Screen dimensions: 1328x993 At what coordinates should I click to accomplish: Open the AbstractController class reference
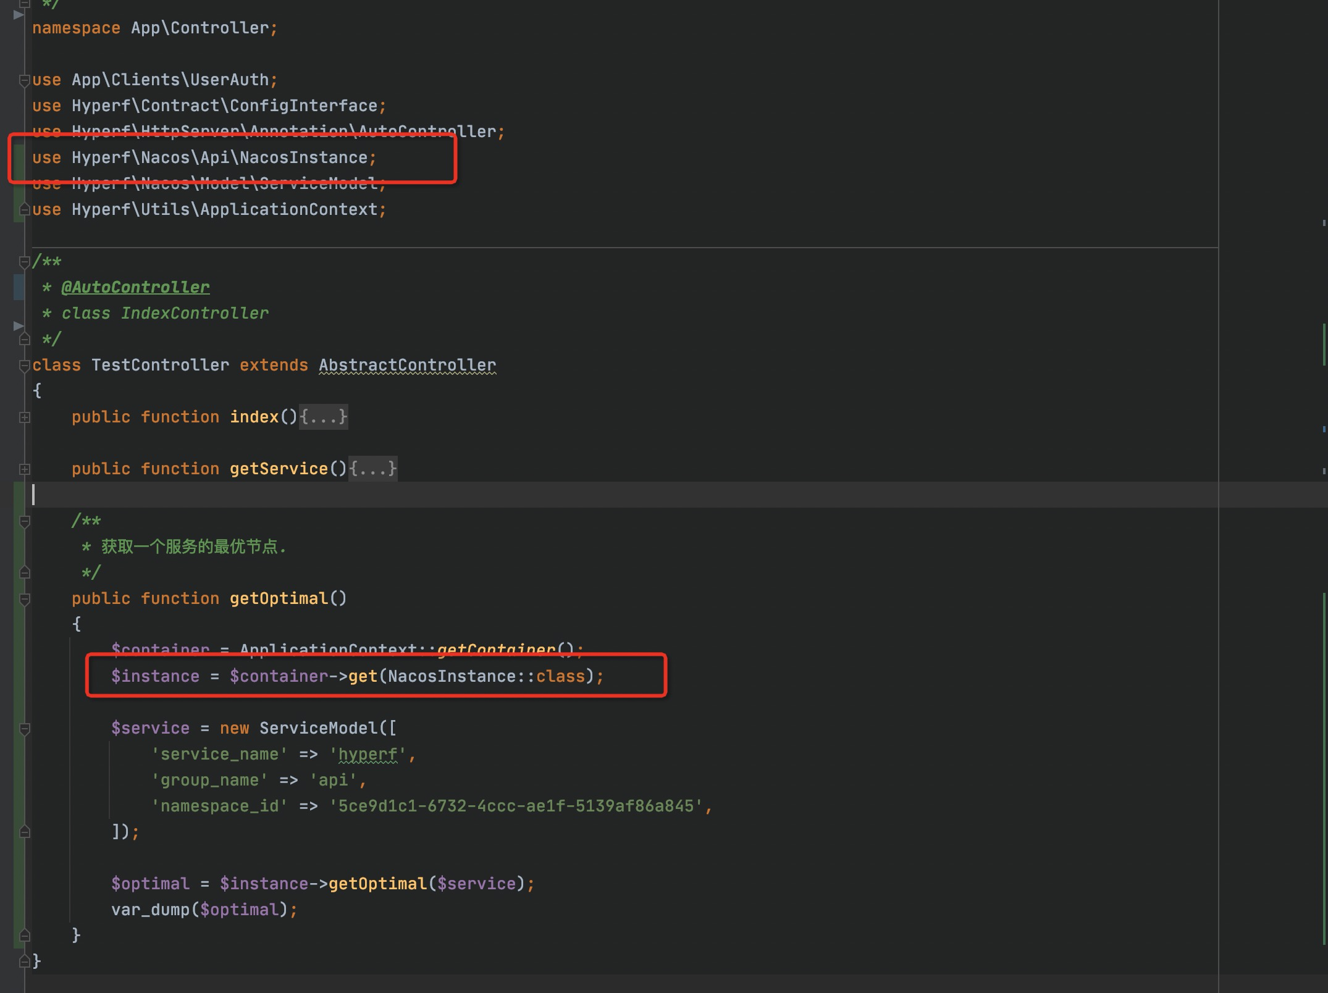406,364
